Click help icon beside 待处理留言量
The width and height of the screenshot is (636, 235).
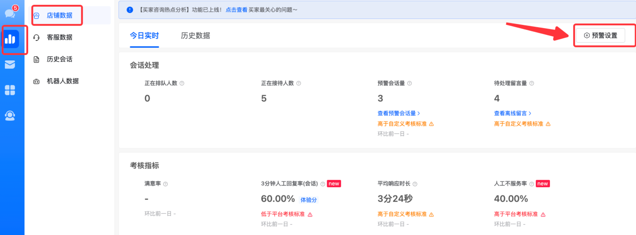(x=531, y=83)
